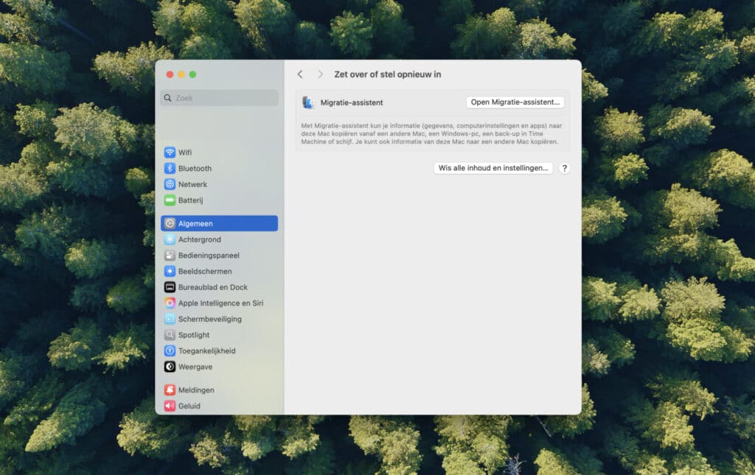The height and width of the screenshot is (475, 755).
Task: Open Toegankelijkheid via its icon
Action: tap(170, 351)
